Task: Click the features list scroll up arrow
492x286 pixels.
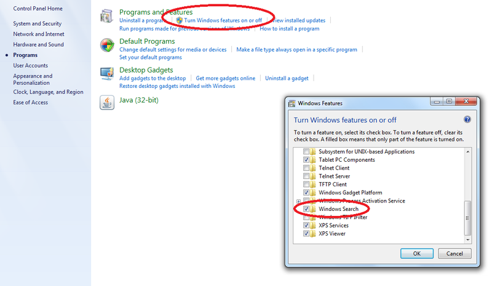Action: point(467,152)
